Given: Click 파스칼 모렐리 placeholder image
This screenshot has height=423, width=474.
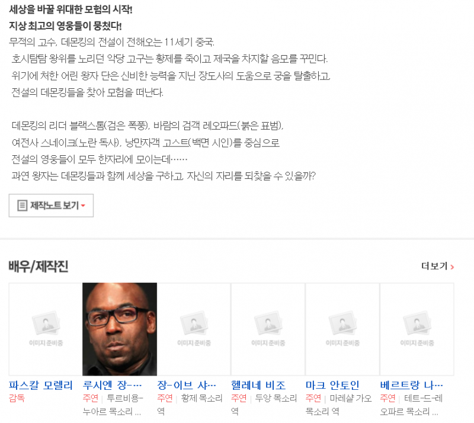Looking at the screenshot, I should point(46,329).
